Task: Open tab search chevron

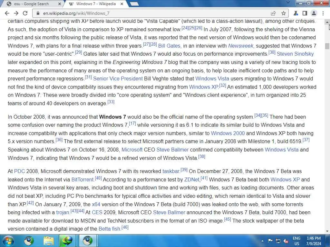Action: coord(288,3)
